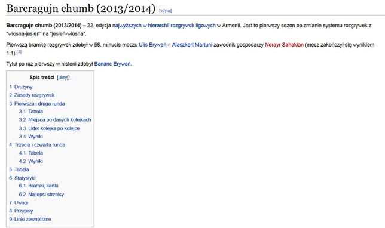This screenshot has width=385, height=228.
Task: Go to 4 Trzecia i czwarta runda
Action: coord(37,145)
